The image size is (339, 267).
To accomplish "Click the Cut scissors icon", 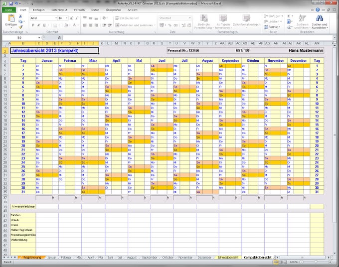I will (20, 16).
